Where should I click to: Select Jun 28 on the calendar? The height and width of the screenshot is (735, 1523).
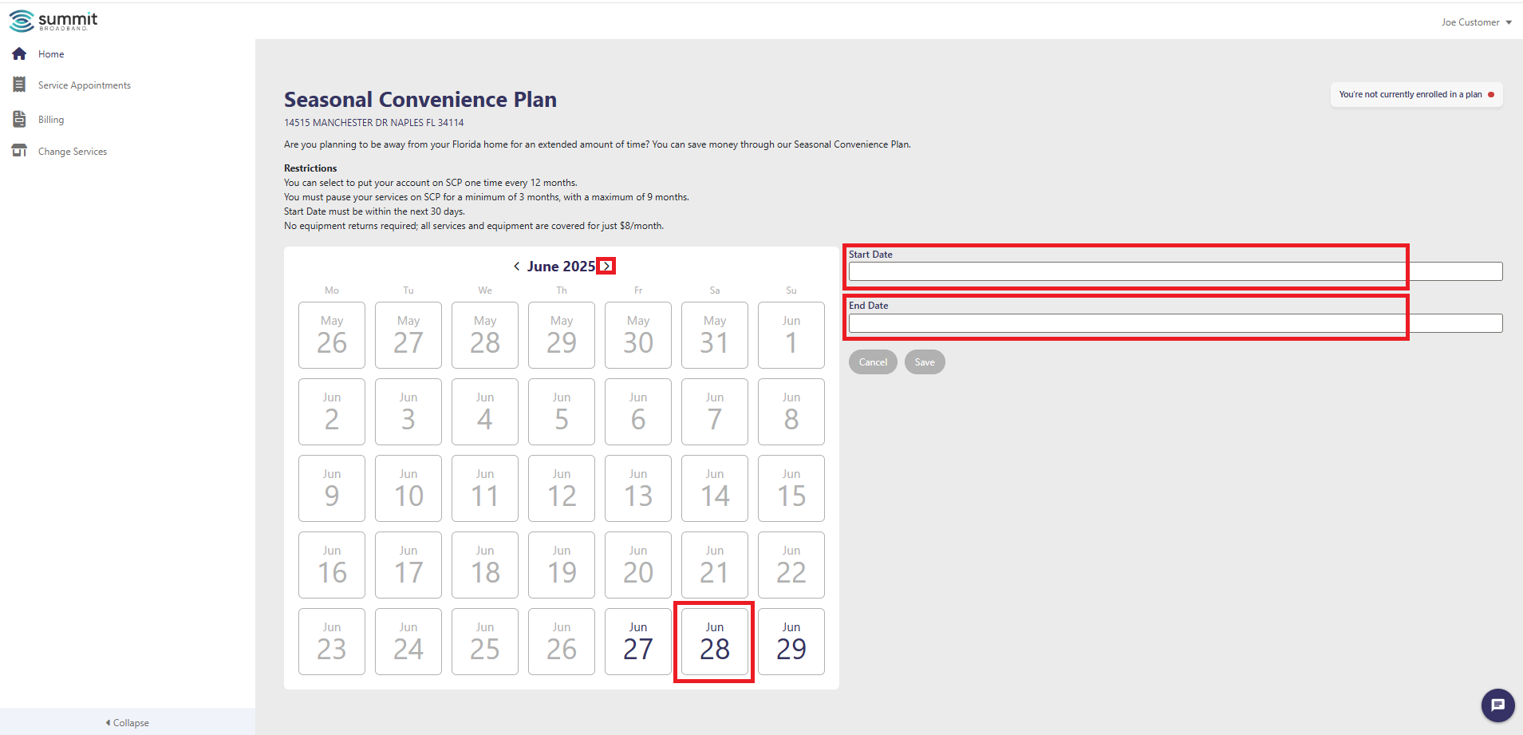(715, 642)
